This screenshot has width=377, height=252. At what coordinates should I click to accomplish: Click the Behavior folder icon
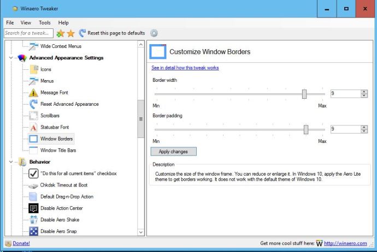22,162
